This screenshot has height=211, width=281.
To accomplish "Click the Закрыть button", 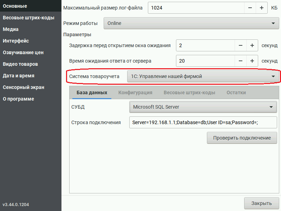I will (261, 203).
